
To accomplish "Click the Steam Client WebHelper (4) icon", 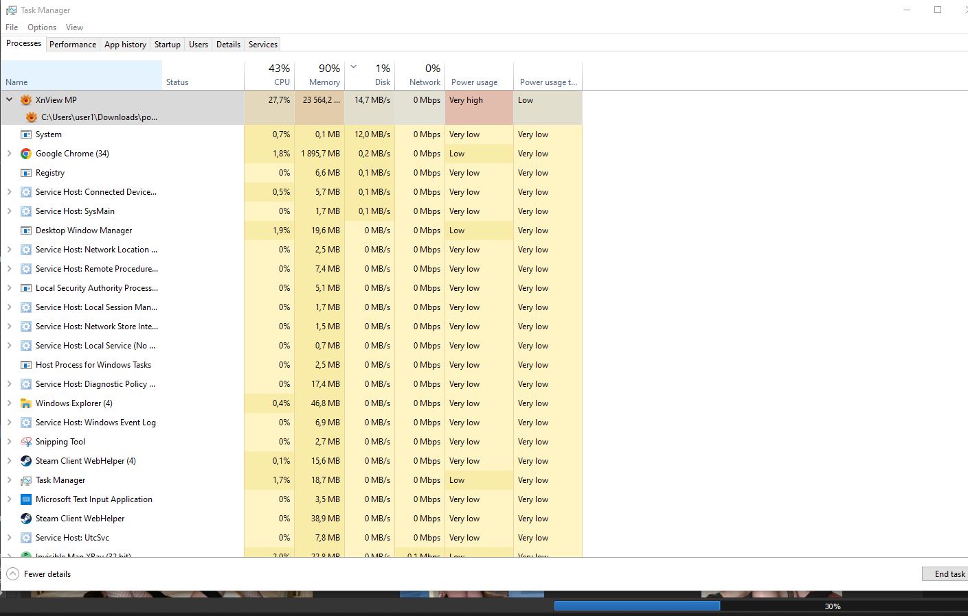I will click(26, 461).
